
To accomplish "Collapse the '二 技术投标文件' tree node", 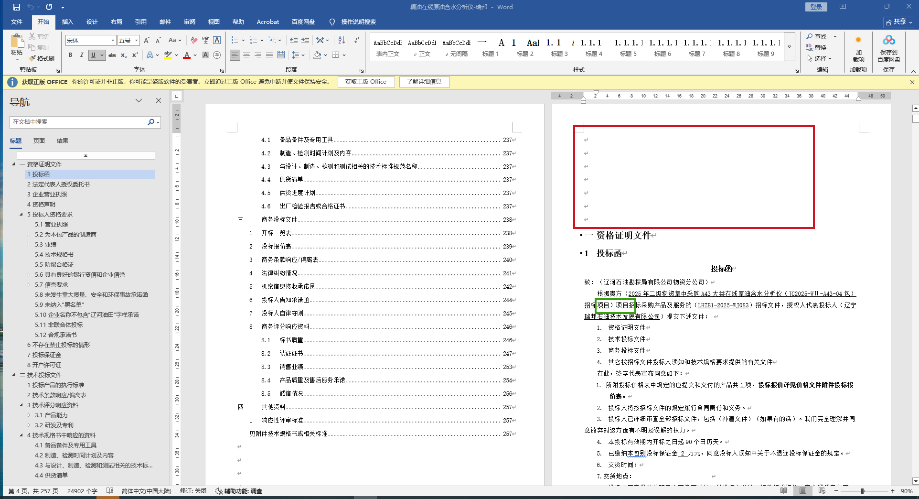I will pos(13,375).
